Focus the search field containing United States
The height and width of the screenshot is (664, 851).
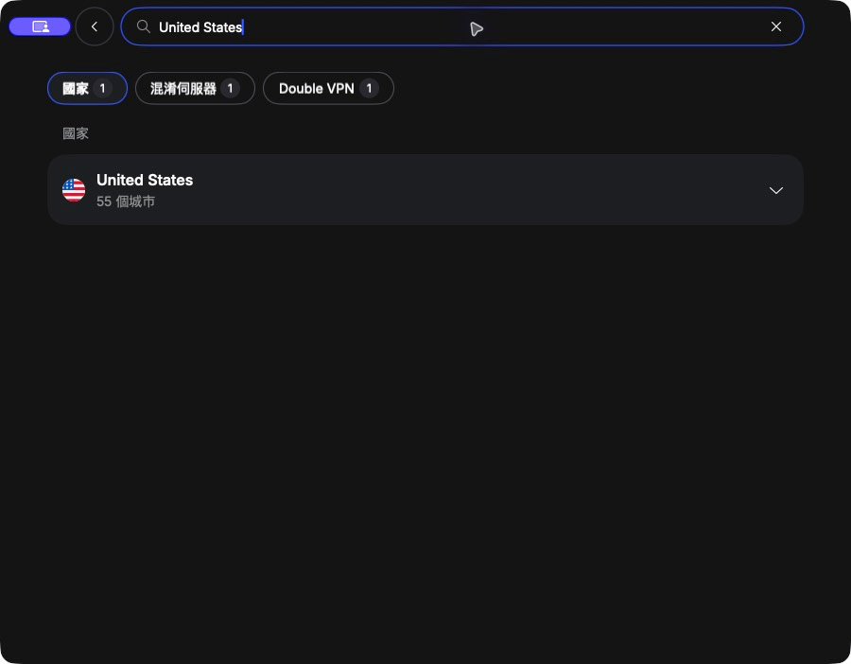tap(461, 26)
